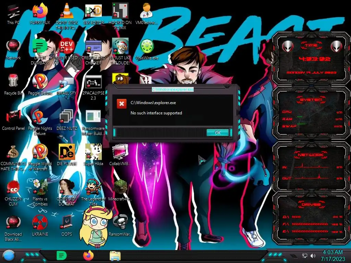
Task: Select the HOOKED ON XONIX icon
Action: (x=120, y=16)
